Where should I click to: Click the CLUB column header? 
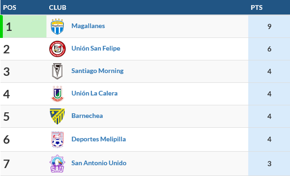tap(58, 7)
